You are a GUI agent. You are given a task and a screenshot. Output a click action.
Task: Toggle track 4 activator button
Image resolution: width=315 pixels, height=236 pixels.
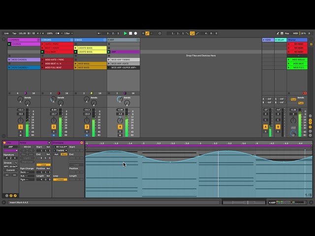pos(120,127)
